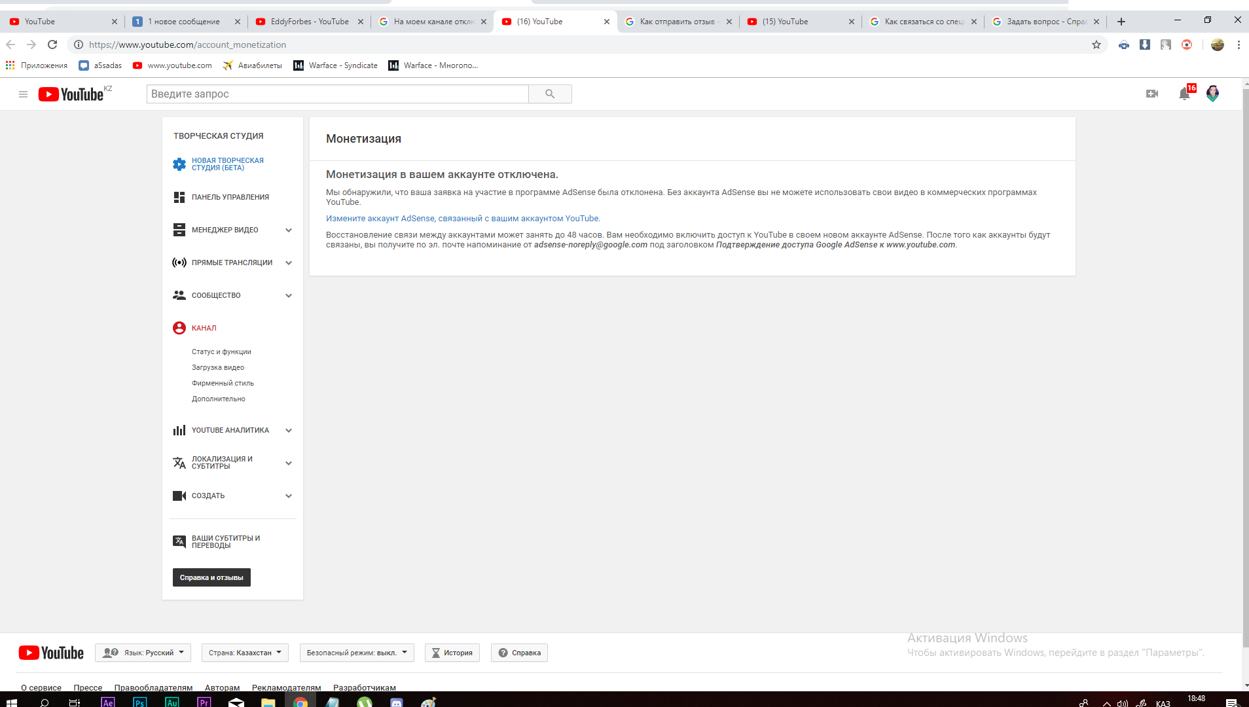Screen dimensions: 1249x707
Task: Open the Безопасный режим: выкл. dropdown
Action: pos(357,653)
